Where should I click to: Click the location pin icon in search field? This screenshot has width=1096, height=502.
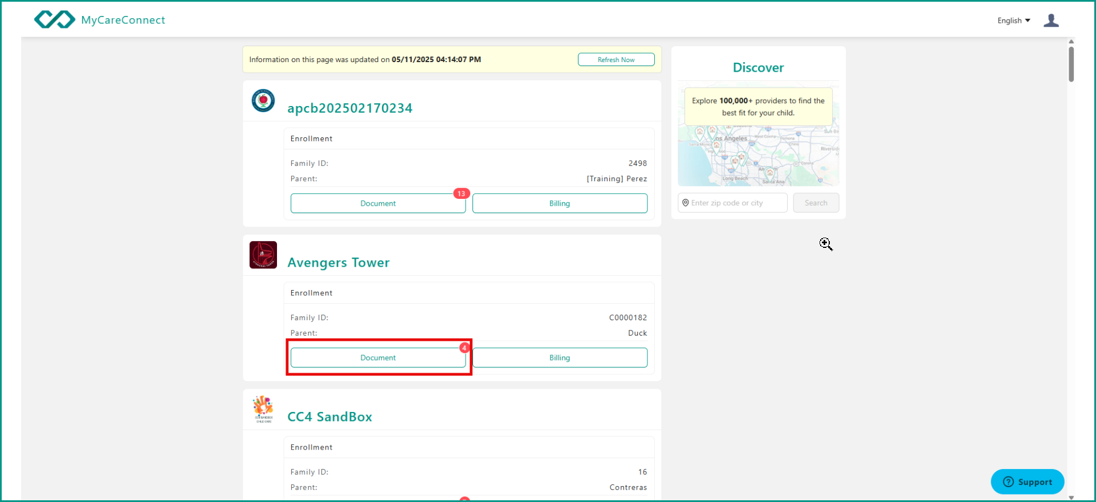[x=686, y=203]
